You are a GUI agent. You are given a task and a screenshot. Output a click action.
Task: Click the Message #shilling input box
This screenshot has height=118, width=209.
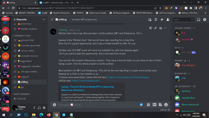[x=98, y=105]
